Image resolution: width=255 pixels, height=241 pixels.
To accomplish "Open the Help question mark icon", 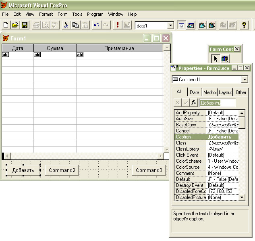I will tap(244, 25).
